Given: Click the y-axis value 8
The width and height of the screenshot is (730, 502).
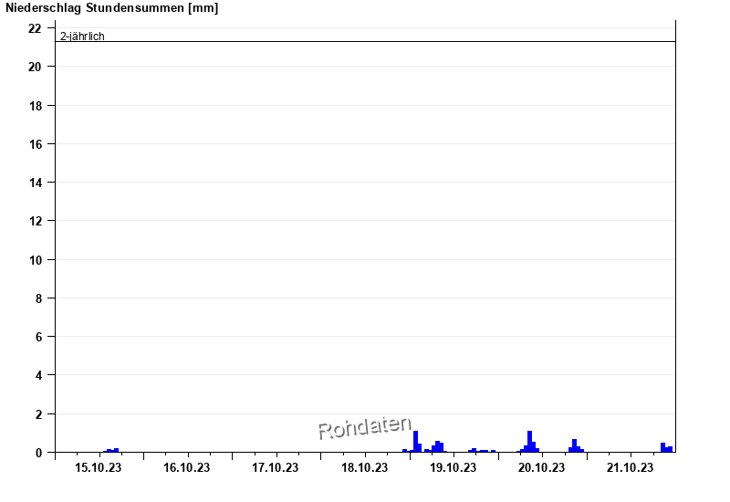Looking at the screenshot, I should click(38, 298).
